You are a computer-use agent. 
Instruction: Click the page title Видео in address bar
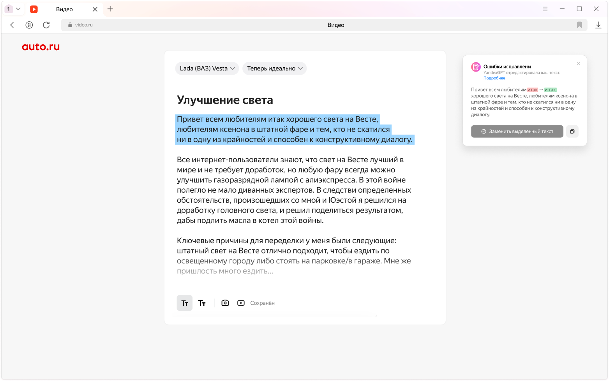click(x=336, y=25)
